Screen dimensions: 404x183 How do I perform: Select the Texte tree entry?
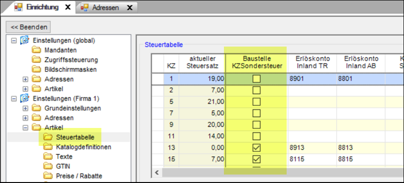pos(64,157)
